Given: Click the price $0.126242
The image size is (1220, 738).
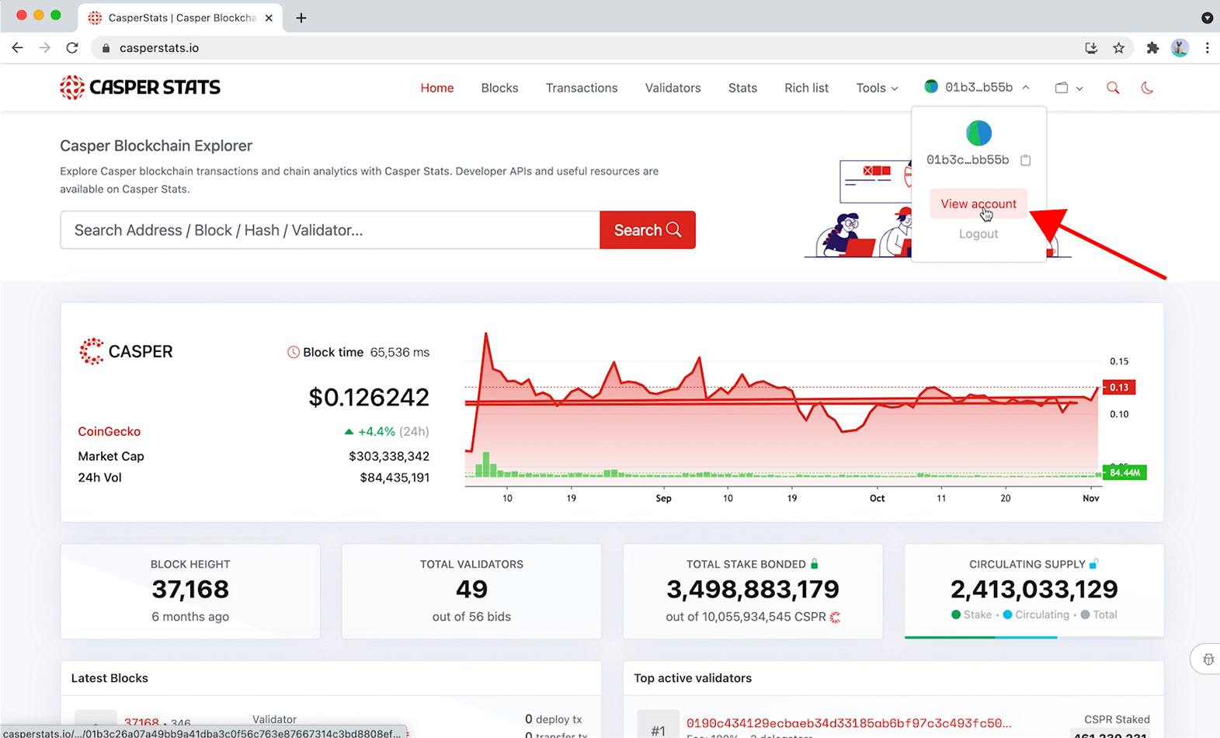Looking at the screenshot, I should (x=369, y=397).
